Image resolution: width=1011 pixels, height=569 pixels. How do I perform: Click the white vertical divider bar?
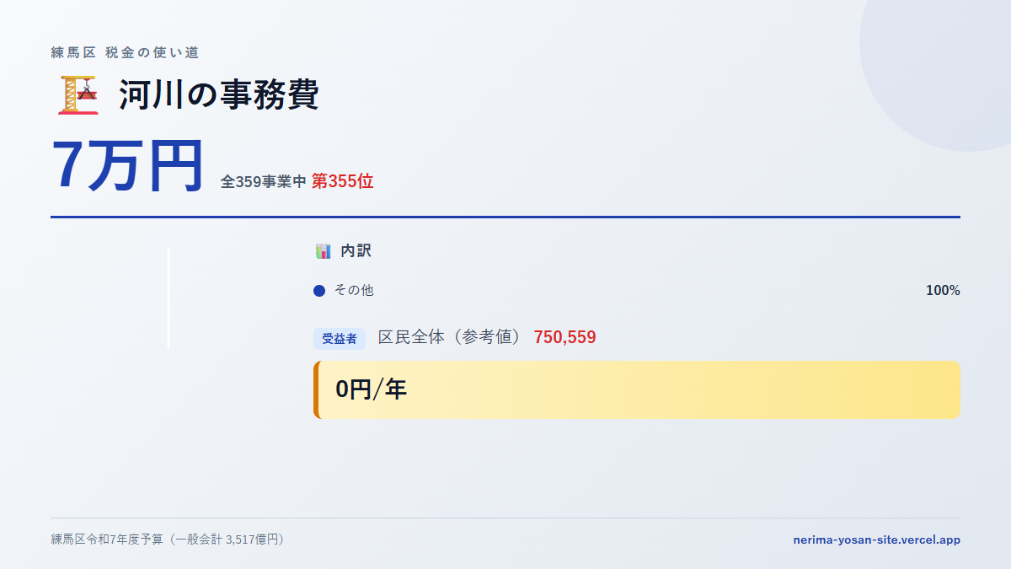point(168,297)
